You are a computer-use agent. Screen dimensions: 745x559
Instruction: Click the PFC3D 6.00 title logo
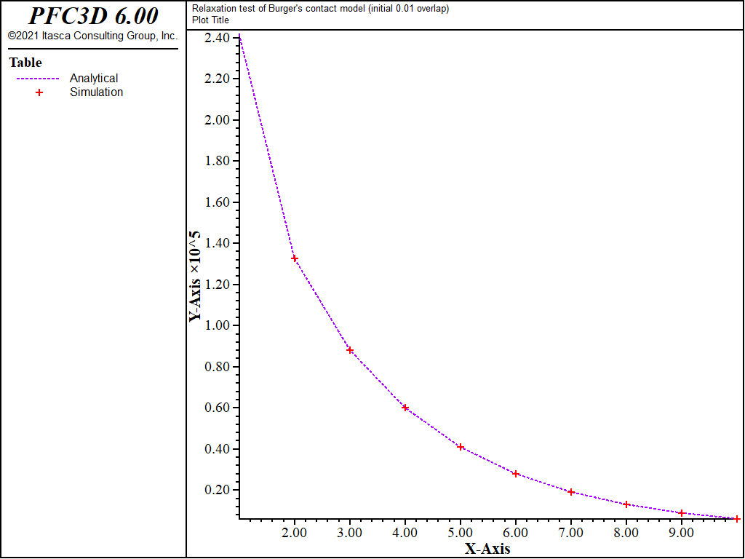93,16
